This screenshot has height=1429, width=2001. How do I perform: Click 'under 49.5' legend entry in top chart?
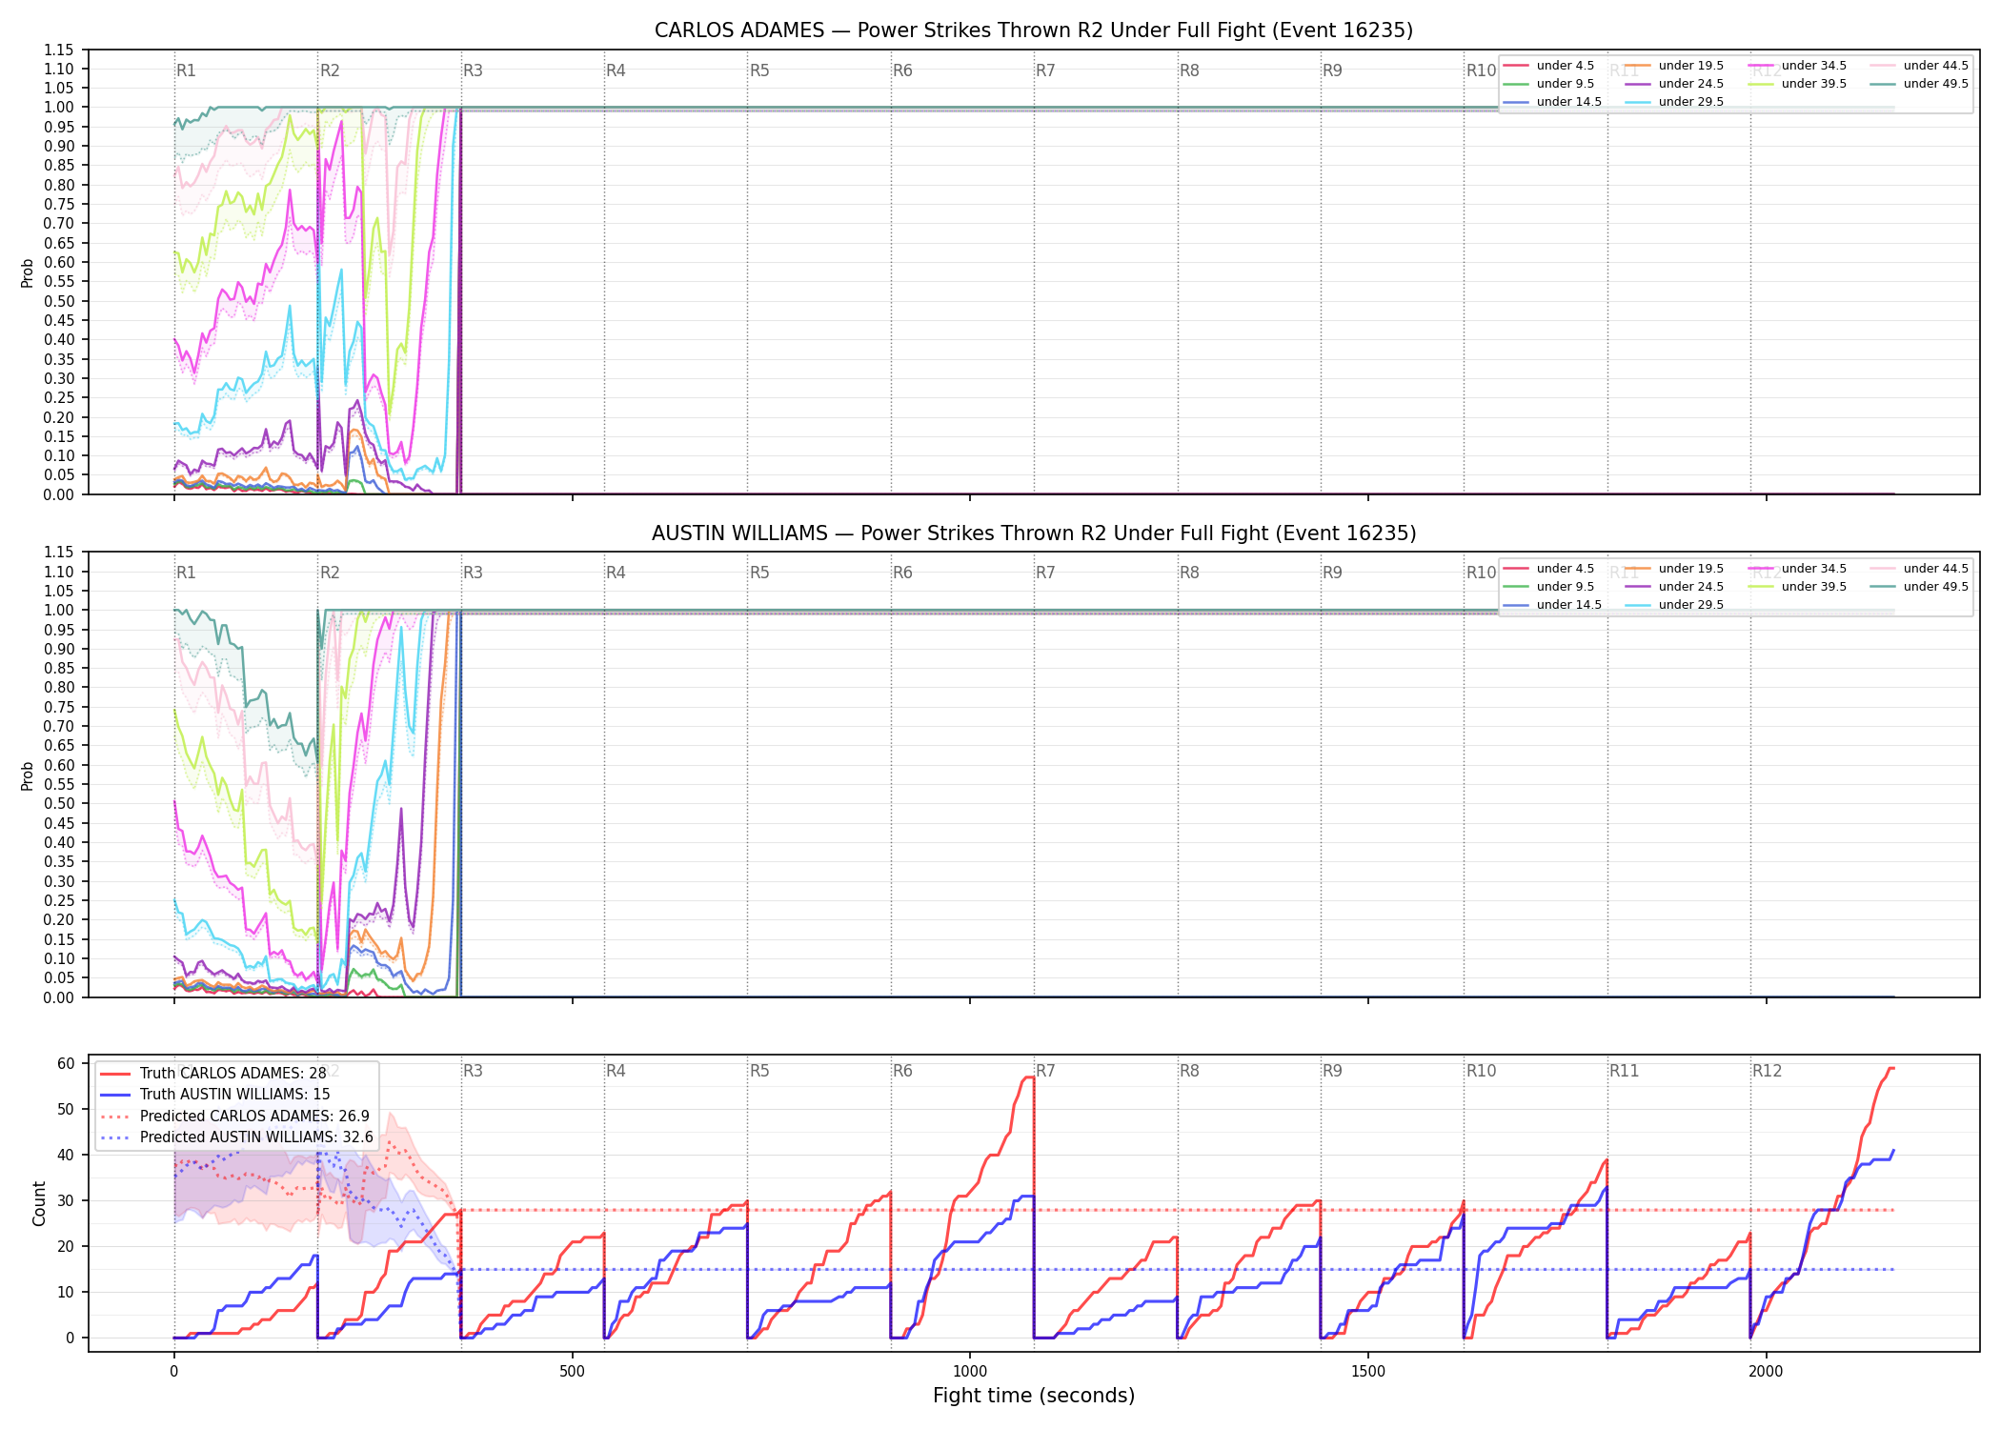1918,84
